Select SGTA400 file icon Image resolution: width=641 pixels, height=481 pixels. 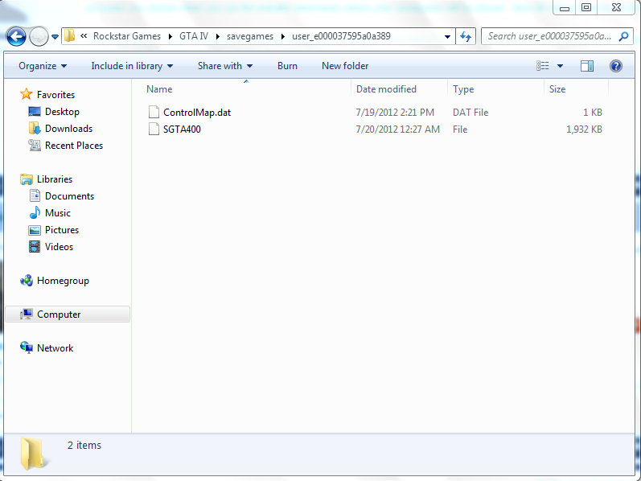point(154,129)
